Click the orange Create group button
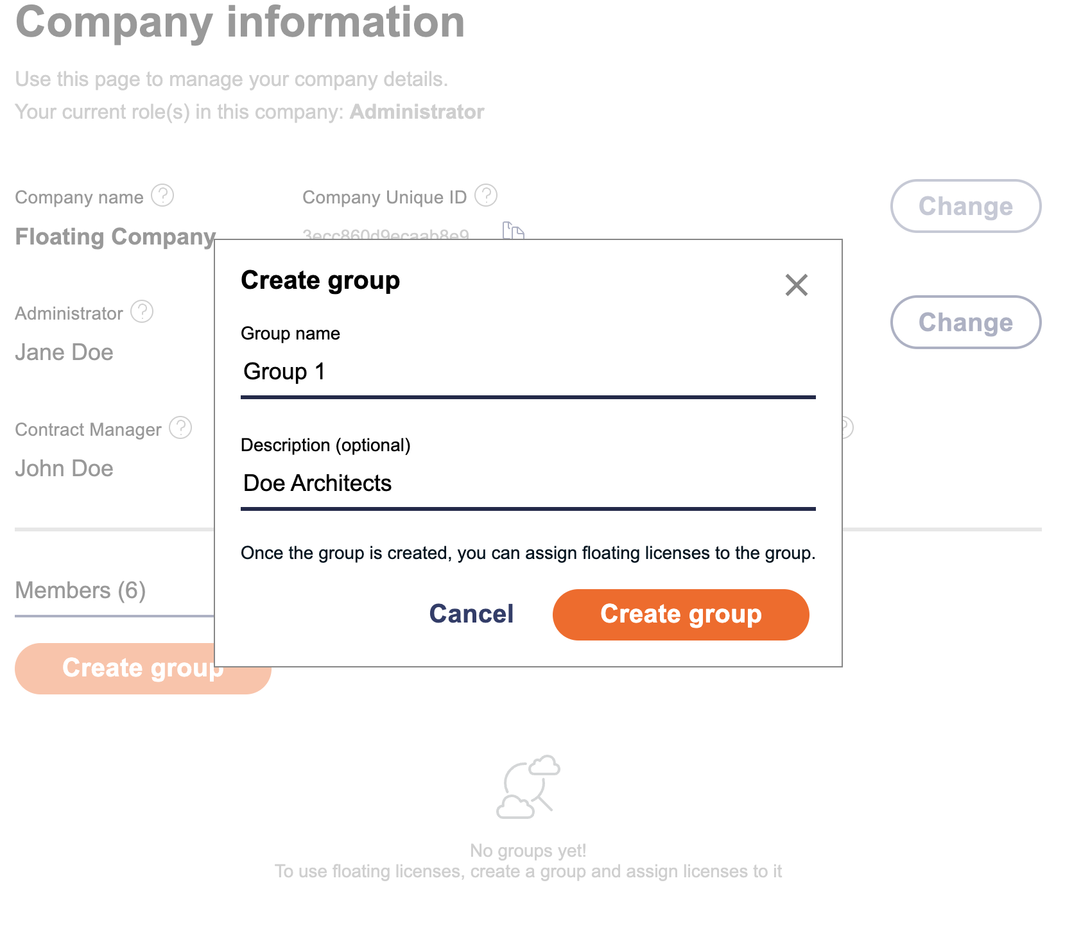The width and height of the screenshot is (1090, 937). click(x=680, y=614)
